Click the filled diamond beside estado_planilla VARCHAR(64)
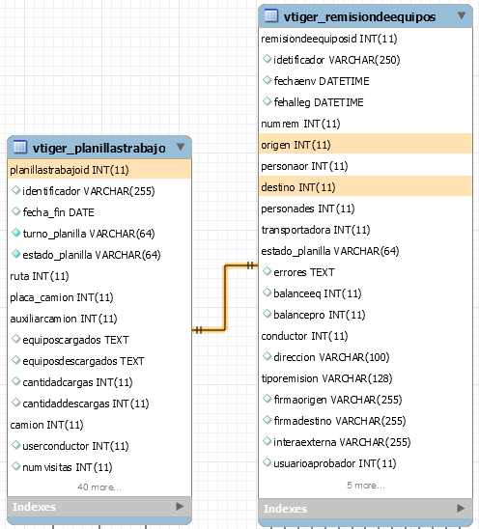 15,254
